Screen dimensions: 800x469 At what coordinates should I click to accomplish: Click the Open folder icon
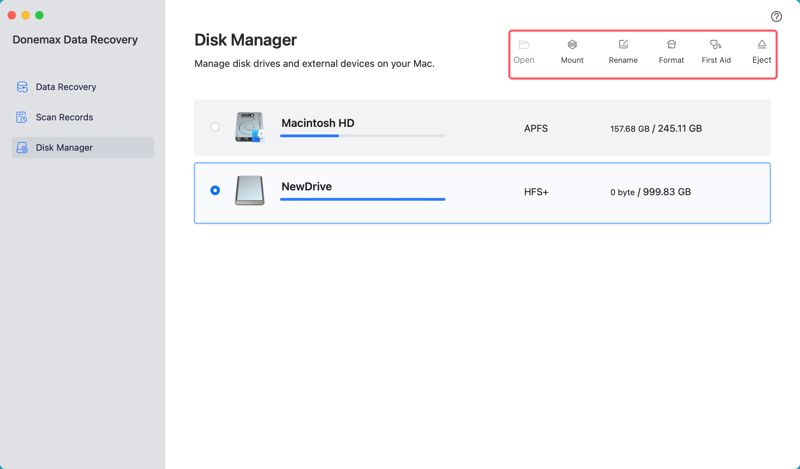click(524, 44)
